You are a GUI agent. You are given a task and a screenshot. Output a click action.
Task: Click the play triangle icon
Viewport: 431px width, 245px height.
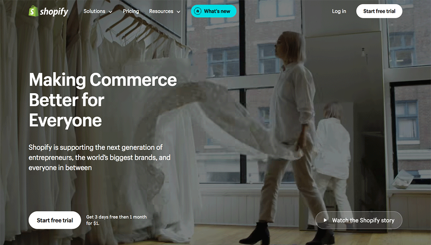coord(325,220)
